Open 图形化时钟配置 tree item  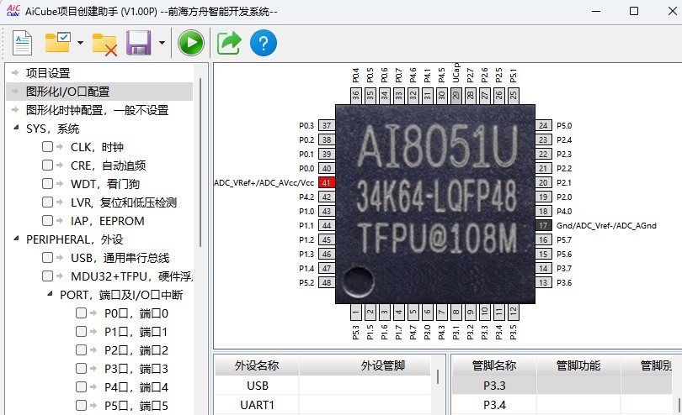click(x=97, y=110)
